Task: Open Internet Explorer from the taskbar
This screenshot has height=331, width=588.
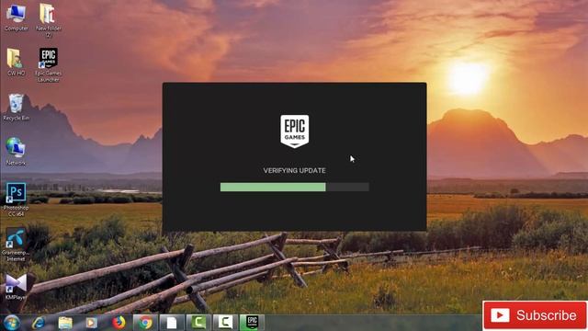Action: [x=39, y=323]
